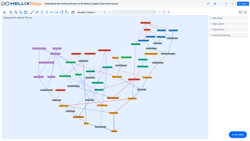The width and height of the screenshot is (250, 141).
Task: Open the map library icon in header
Action: coord(215,4)
